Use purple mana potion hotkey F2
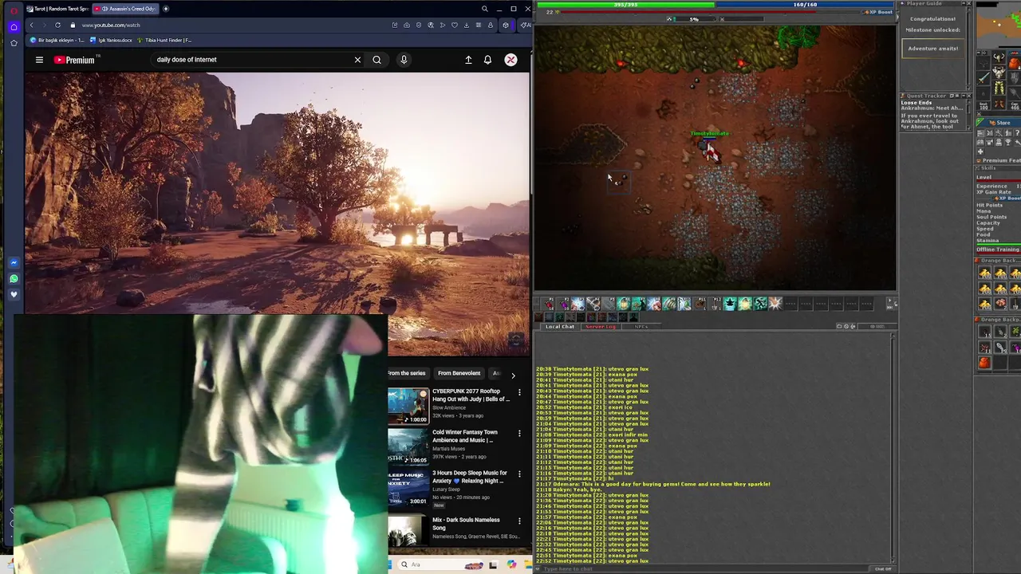Screen dimensions: 1021x574 pos(564,304)
